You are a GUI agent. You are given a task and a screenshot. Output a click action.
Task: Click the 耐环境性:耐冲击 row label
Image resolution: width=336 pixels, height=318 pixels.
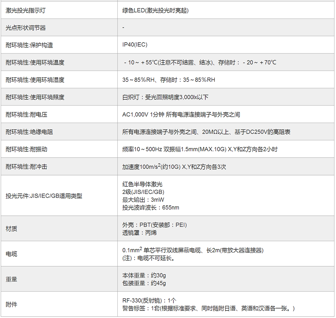26,167
